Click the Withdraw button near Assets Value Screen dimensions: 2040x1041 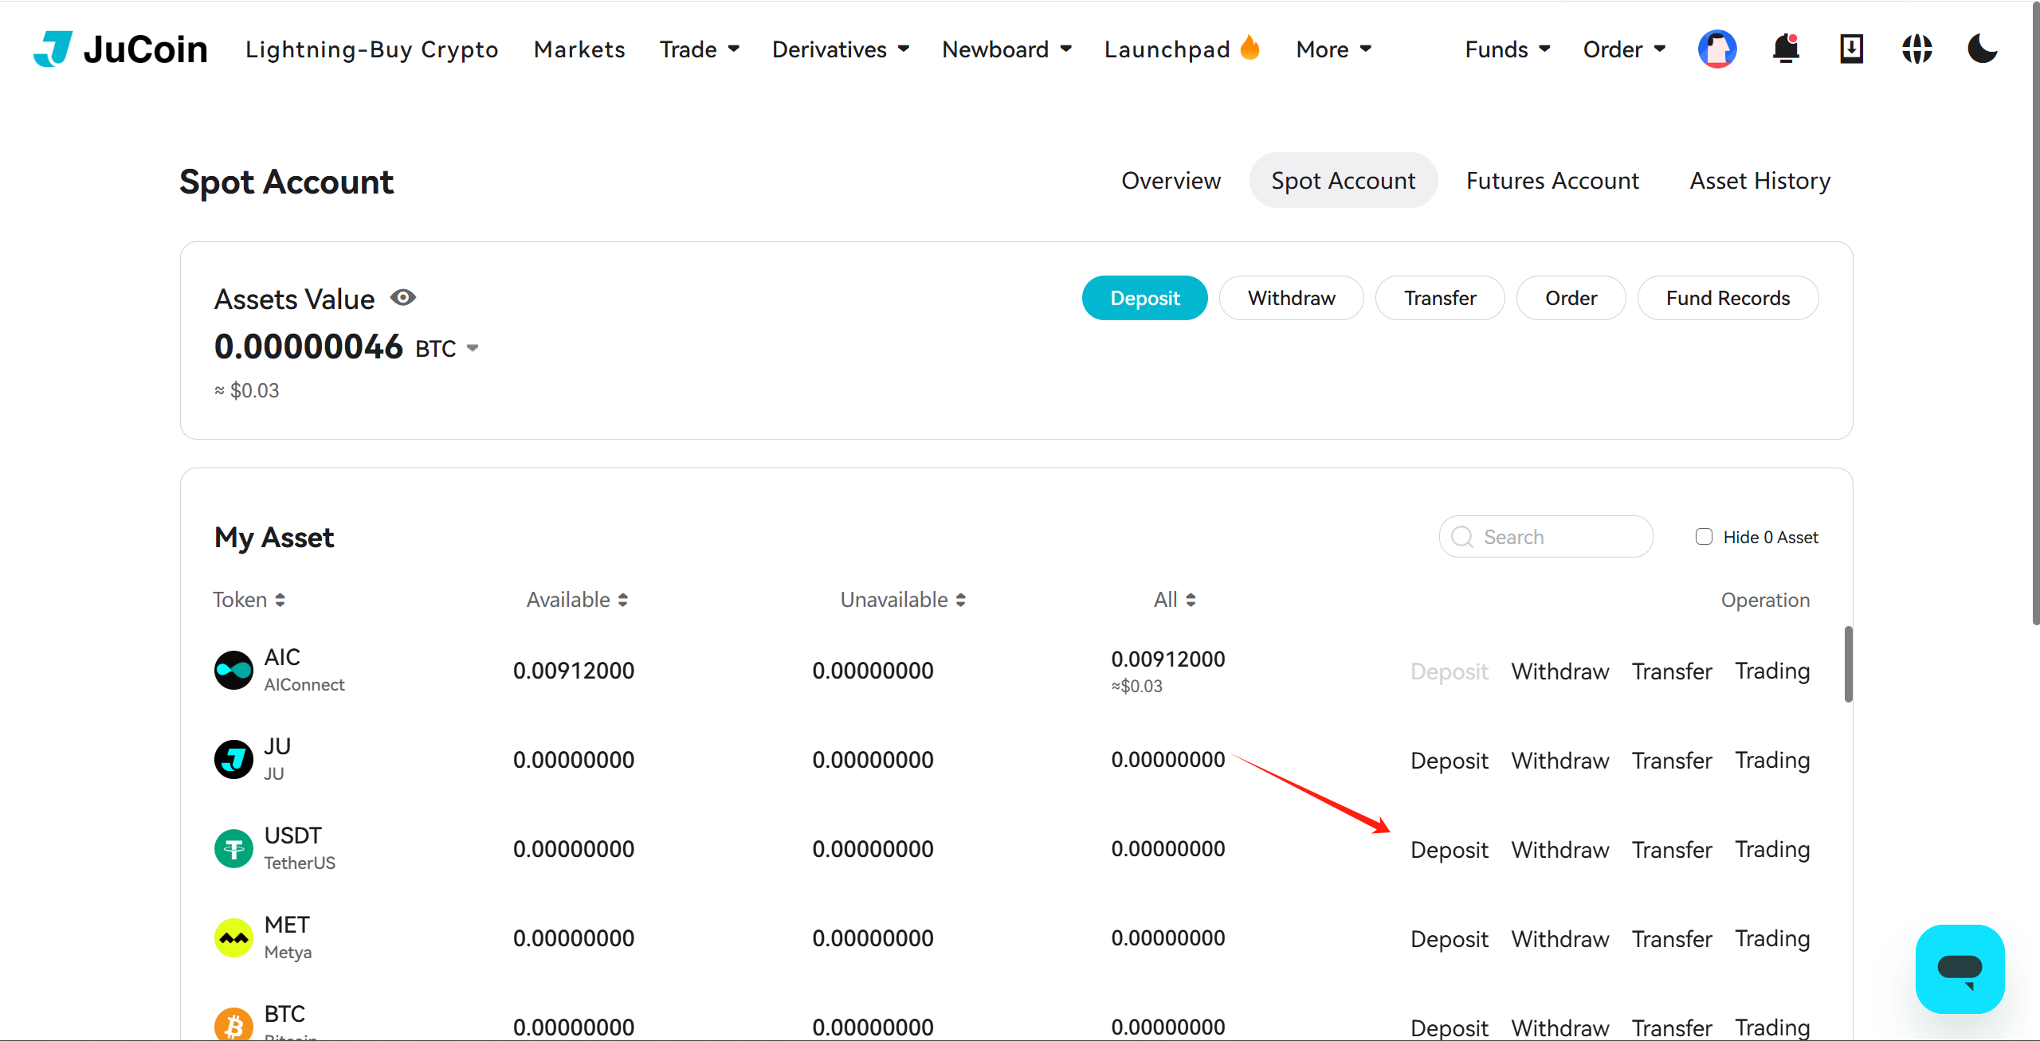[1291, 298]
